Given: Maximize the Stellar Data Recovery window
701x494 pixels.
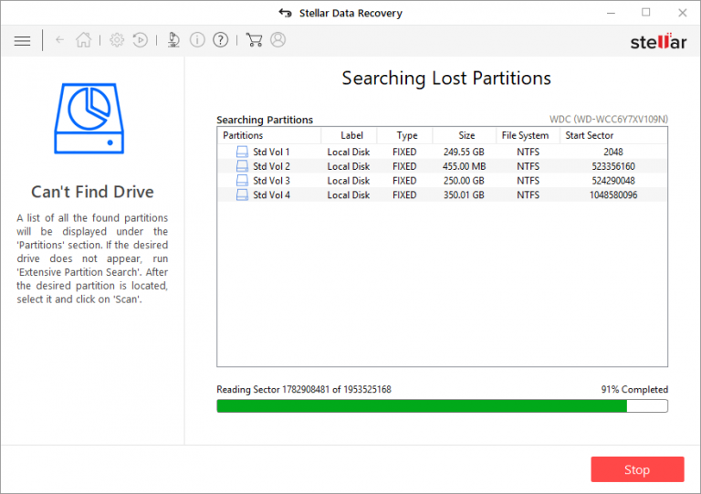Looking at the screenshot, I should click(x=645, y=13).
